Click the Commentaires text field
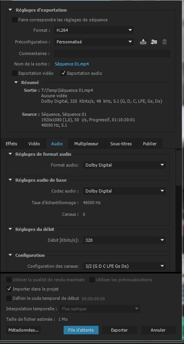This screenshot has height=344, width=184. click(x=112, y=53)
